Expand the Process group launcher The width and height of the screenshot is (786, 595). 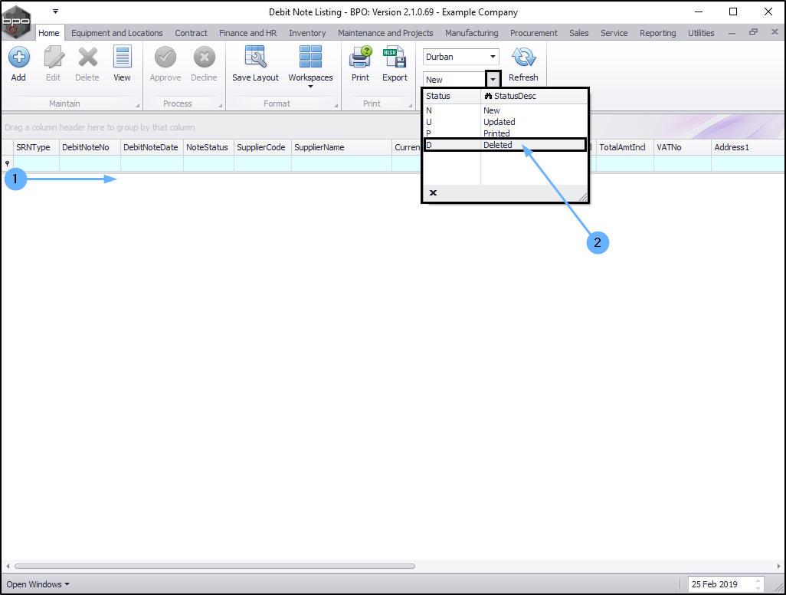click(x=220, y=105)
